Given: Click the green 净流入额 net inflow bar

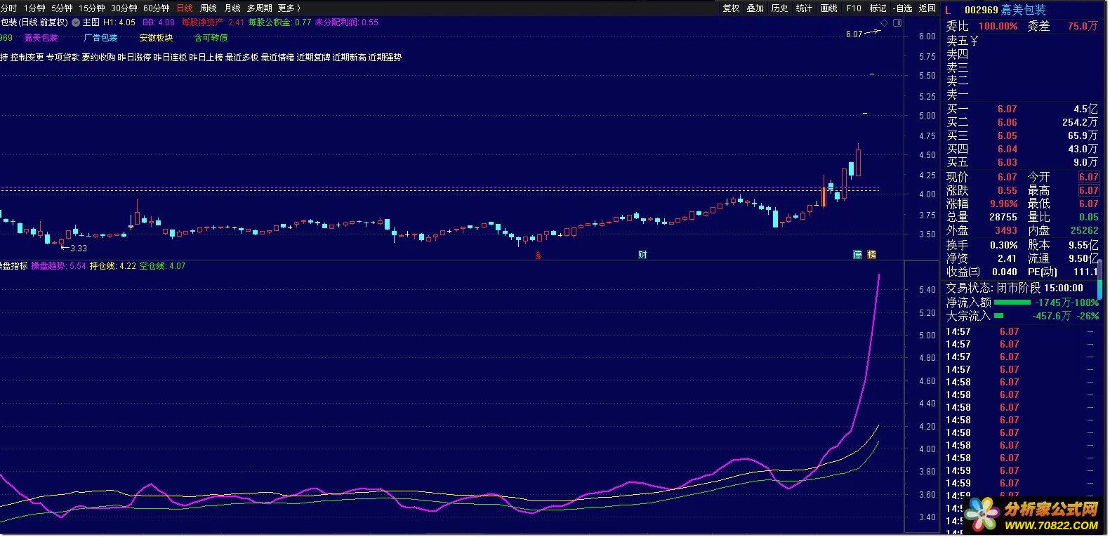Looking at the screenshot, I should (1012, 303).
